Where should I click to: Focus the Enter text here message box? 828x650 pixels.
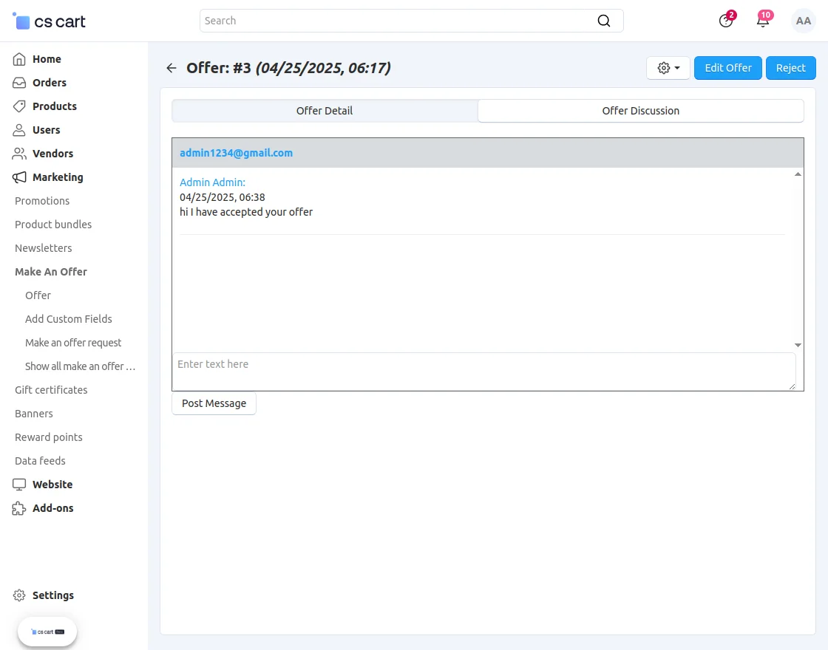click(x=483, y=371)
